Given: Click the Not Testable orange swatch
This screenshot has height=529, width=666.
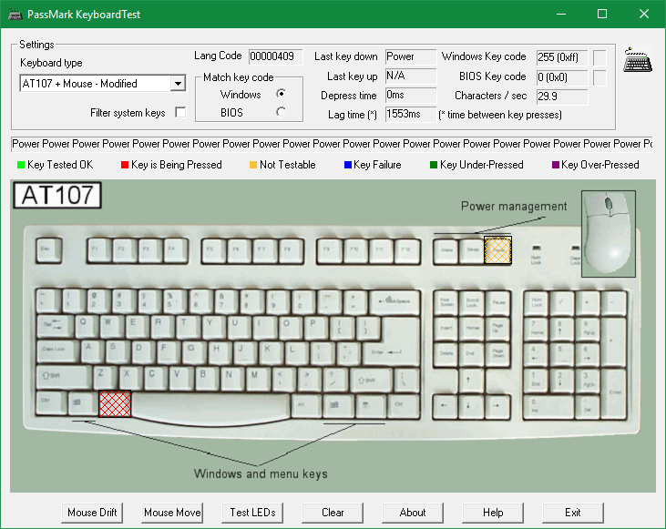Looking at the screenshot, I should point(253,165).
